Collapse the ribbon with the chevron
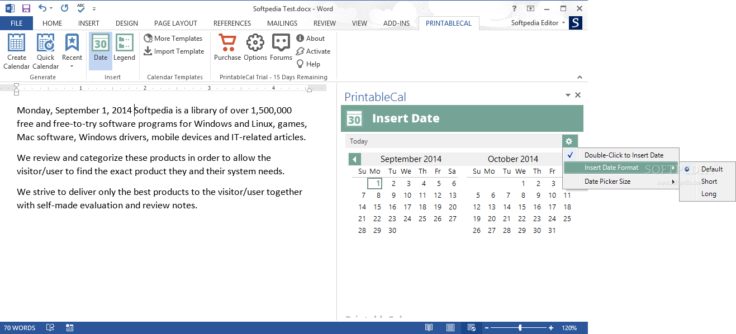The width and height of the screenshot is (736, 334). click(x=580, y=77)
